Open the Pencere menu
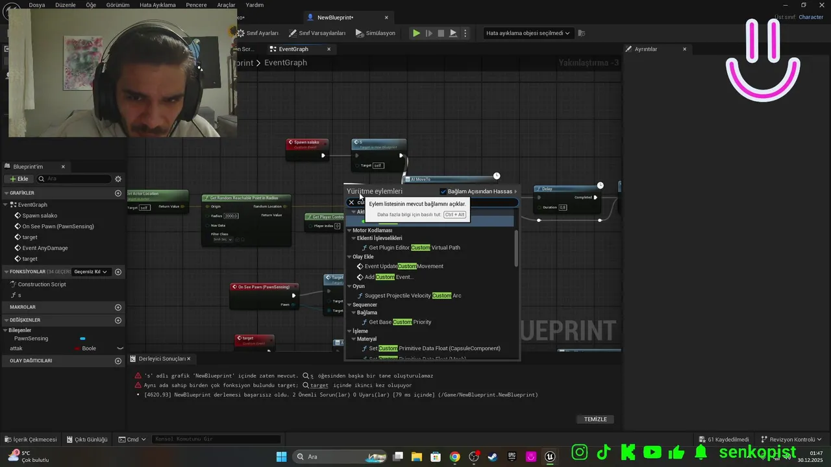The height and width of the screenshot is (467, 831). [196, 5]
